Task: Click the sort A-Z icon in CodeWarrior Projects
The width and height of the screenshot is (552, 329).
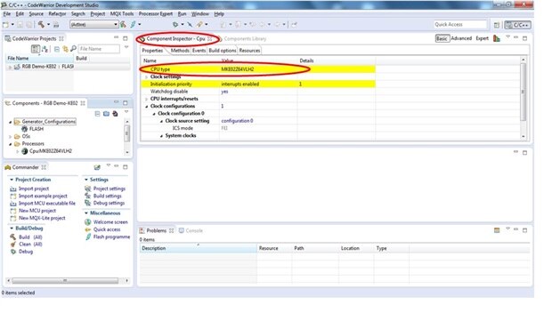Action: click(x=45, y=49)
